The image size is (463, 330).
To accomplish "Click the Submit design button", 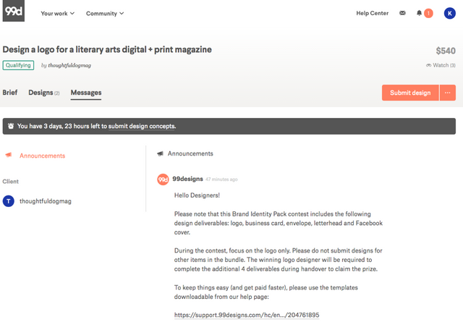I will tap(410, 93).
